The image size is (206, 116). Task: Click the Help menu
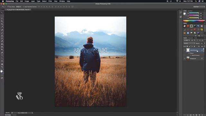[x=68, y=1]
